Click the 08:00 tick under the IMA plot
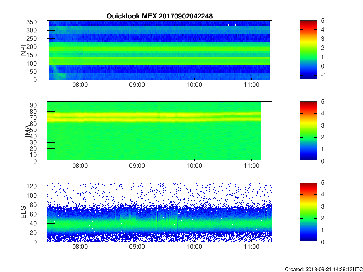The height and width of the screenshot is (272, 363). pyautogui.click(x=80, y=166)
